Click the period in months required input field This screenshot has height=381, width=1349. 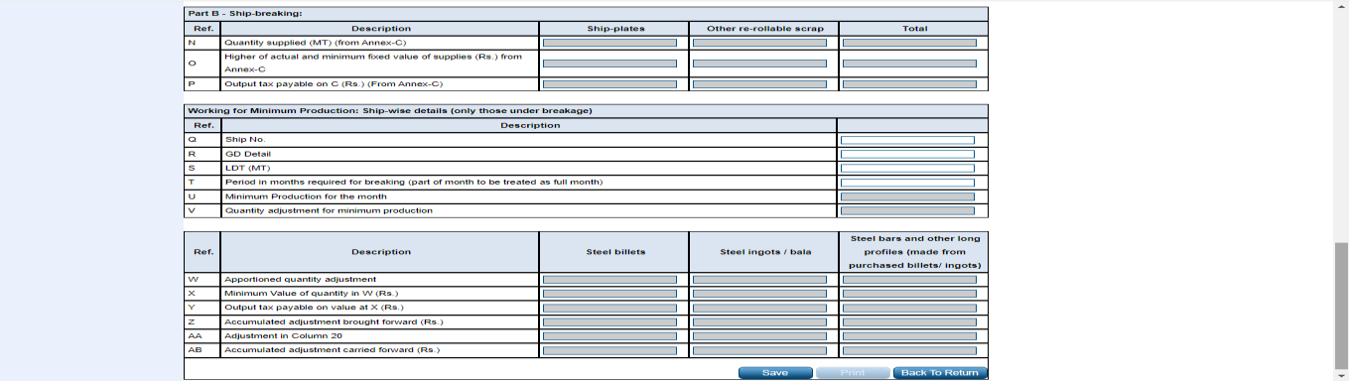click(x=907, y=183)
